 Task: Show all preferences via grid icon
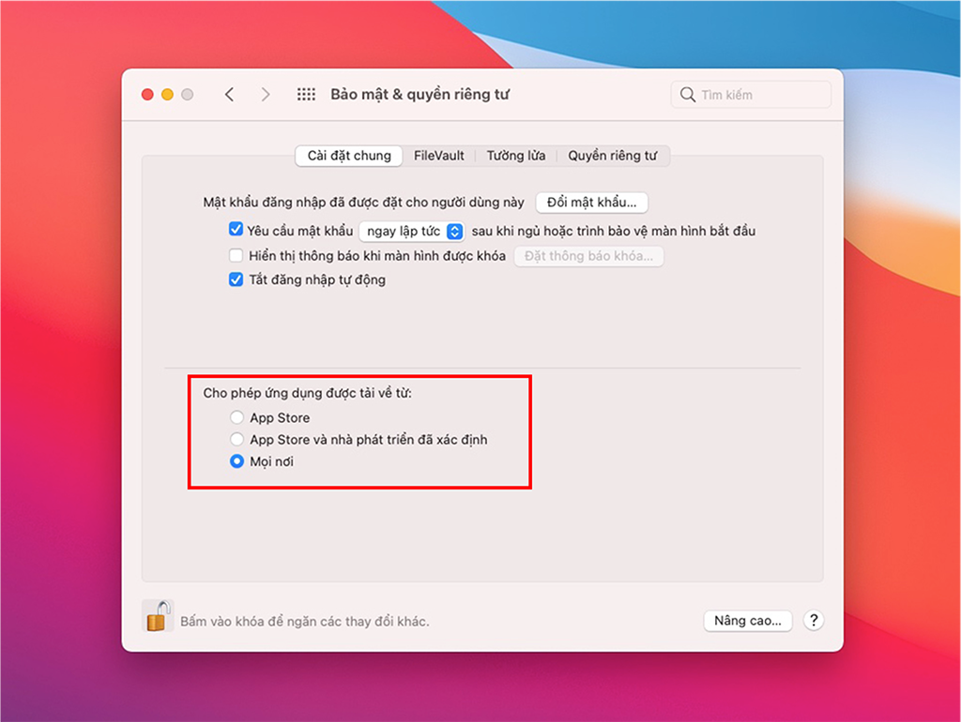(306, 95)
